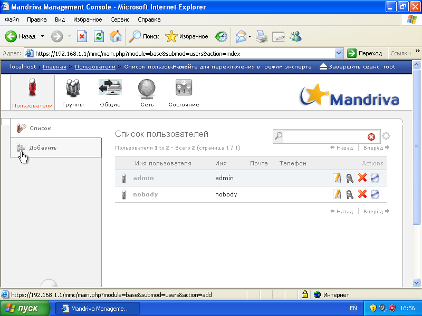422x316 pixels.
Task: Switch to режим эксперта
Action: click(287, 67)
